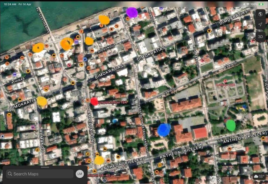Tap the purple marker near Aianiou street
Viewport: 268px width, 184px height.
click(132, 12)
